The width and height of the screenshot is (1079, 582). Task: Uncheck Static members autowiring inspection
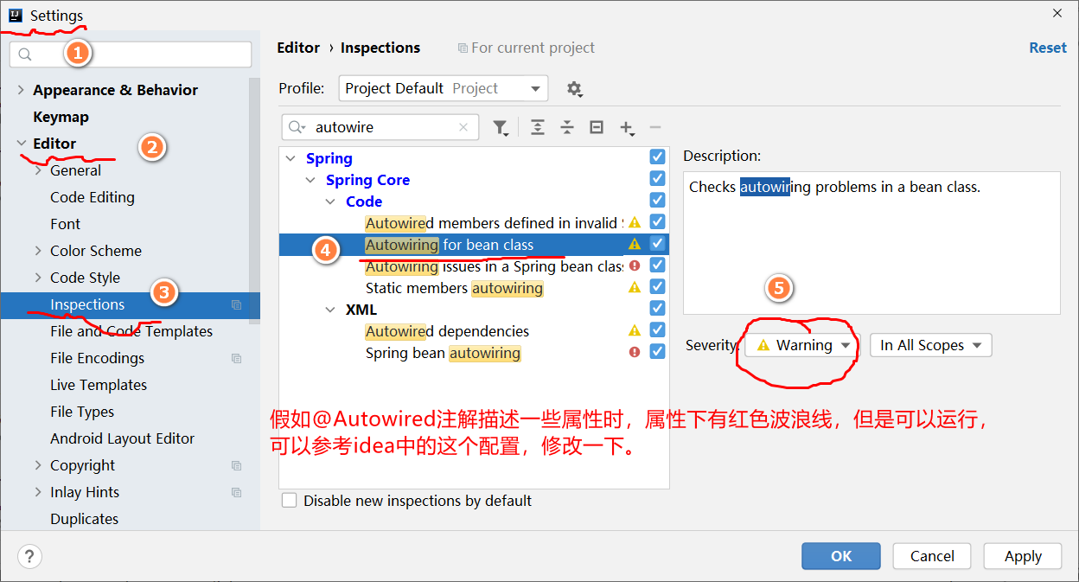coord(657,287)
